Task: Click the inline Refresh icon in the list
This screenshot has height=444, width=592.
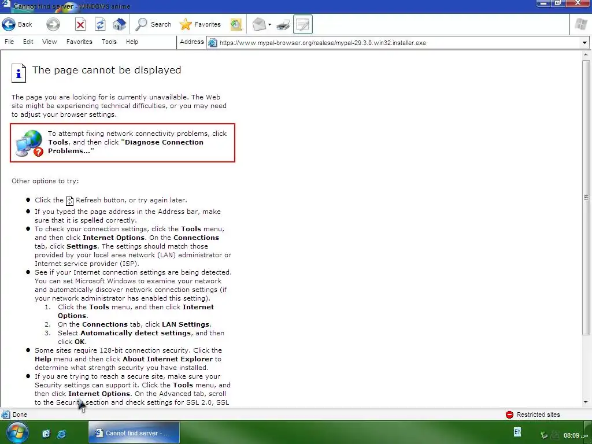Action: (69, 201)
